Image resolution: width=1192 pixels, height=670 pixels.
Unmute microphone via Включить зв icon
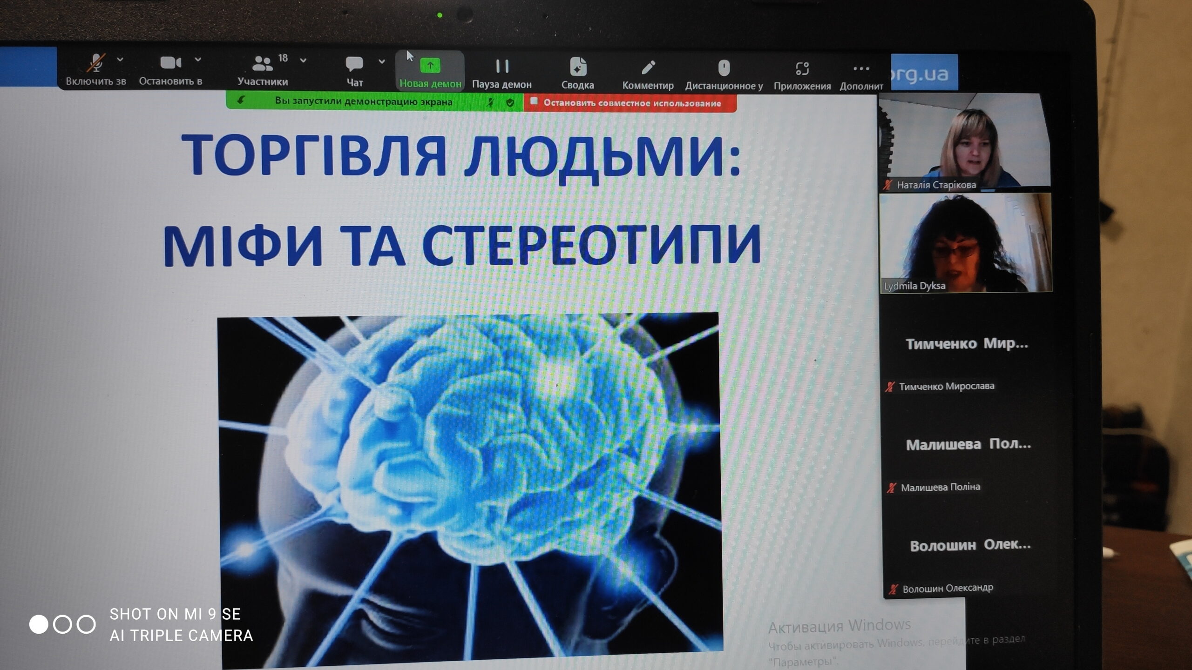point(96,63)
